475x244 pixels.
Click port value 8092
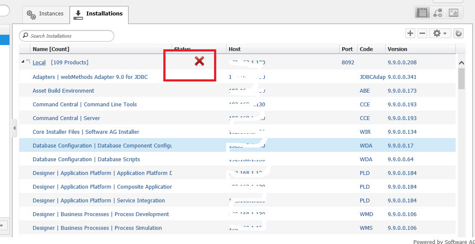(348, 63)
